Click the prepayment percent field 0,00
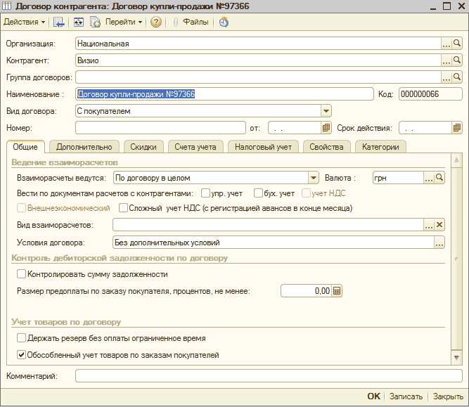This screenshot has width=469, height=407. [x=306, y=291]
